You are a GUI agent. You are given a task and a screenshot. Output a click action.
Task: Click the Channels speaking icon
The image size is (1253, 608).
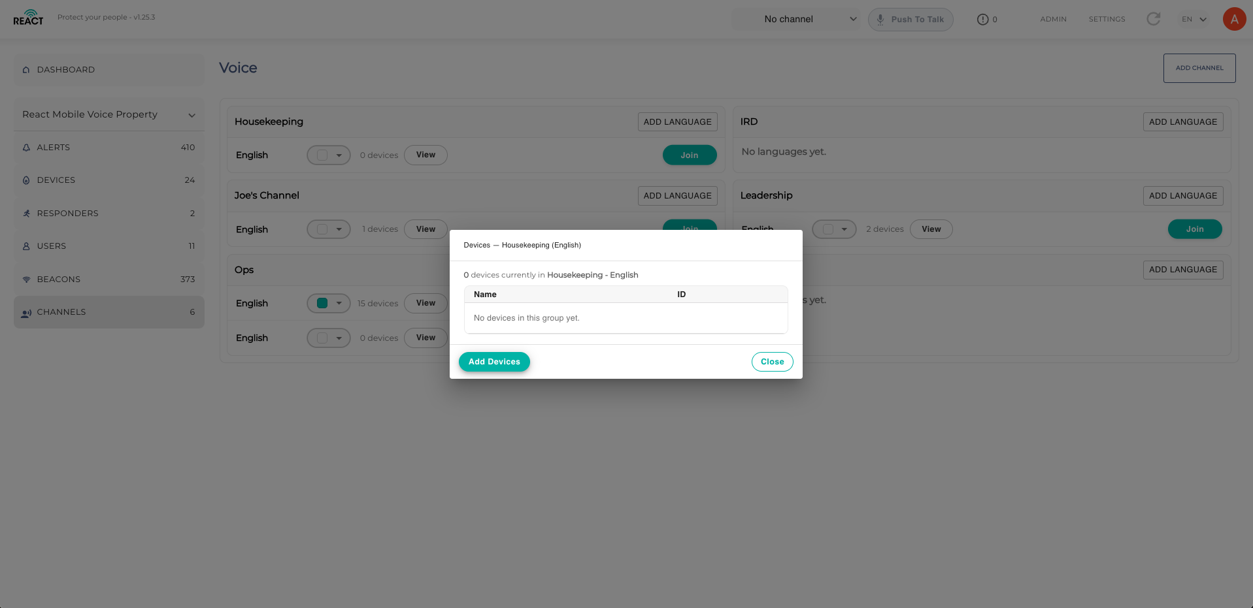pyautogui.click(x=26, y=313)
